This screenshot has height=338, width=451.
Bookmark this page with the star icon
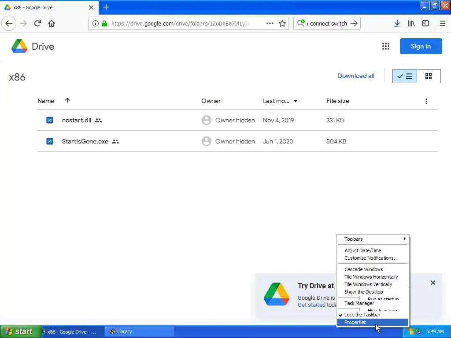tap(282, 24)
